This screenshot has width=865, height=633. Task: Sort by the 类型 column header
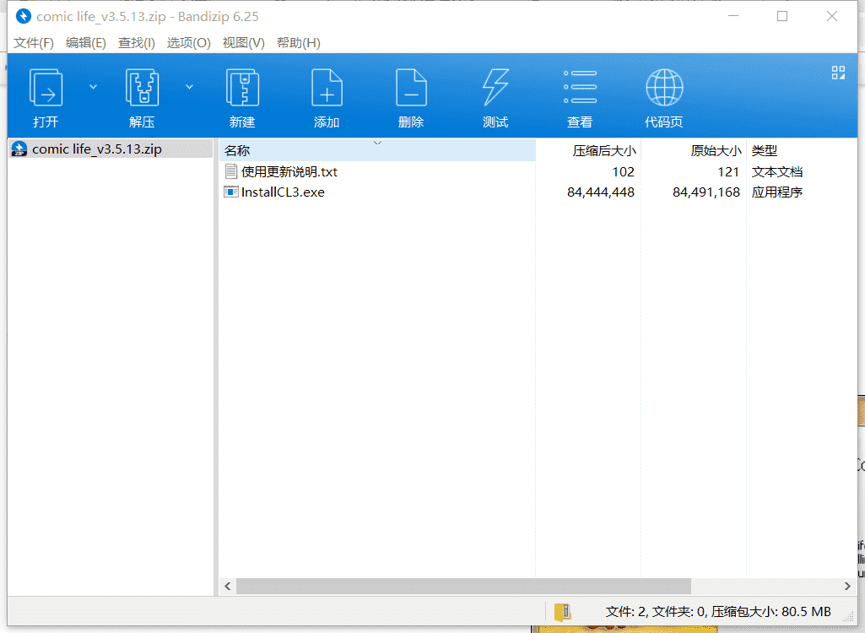[x=802, y=150]
